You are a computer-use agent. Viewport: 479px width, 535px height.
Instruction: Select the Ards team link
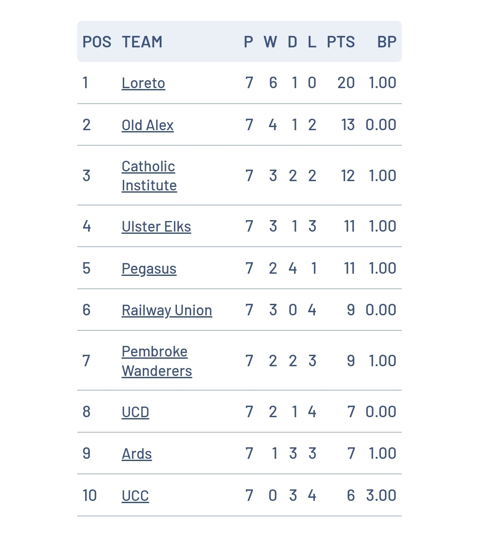click(x=137, y=454)
